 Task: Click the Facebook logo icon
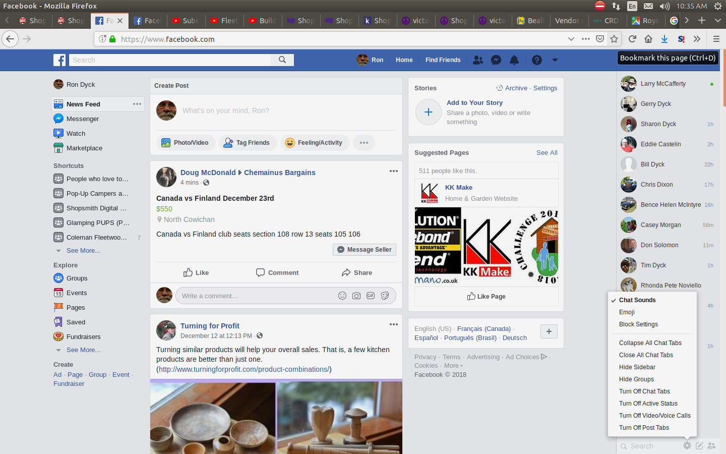pos(59,60)
